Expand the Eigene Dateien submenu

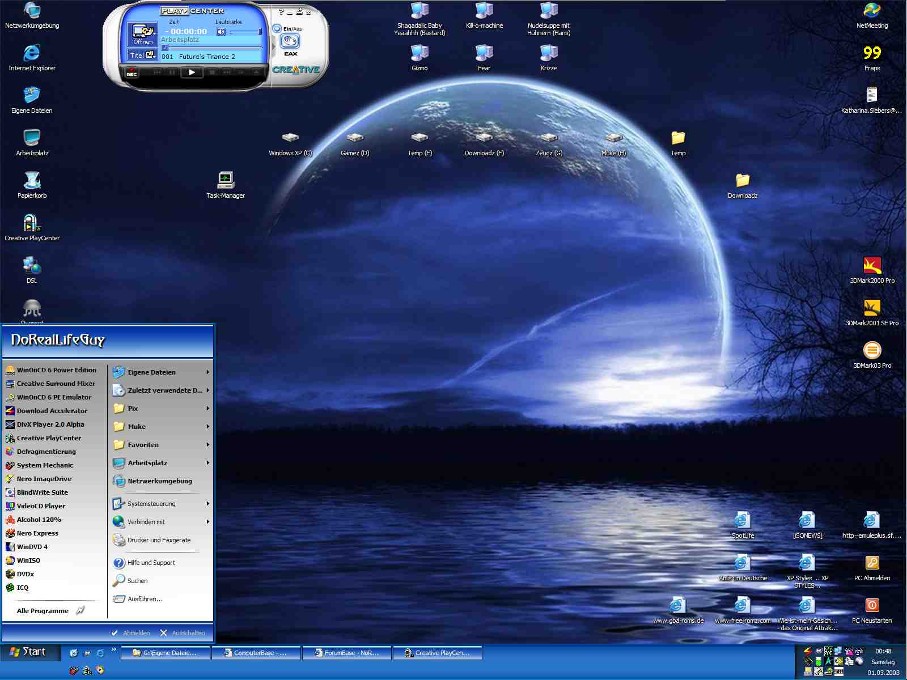[161, 372]
